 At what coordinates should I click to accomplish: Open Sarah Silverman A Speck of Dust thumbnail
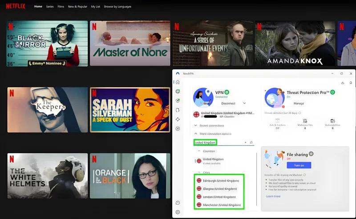130,110
